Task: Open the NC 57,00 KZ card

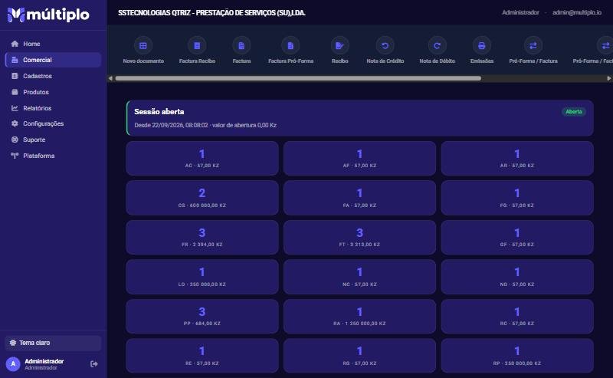Action: click(x=359, y=277)
